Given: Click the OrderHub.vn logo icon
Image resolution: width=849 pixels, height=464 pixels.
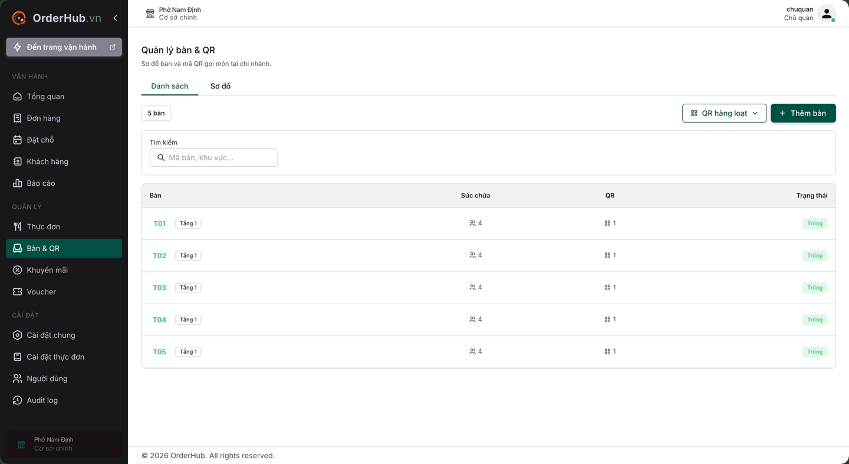Looking at the screenshot, I should [19, 18].
